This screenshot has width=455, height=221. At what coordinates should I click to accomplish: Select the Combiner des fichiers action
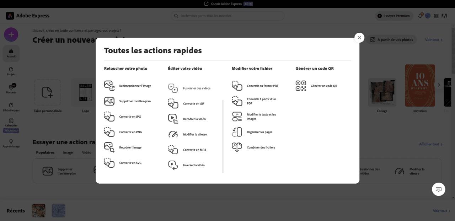coord(261,147)
